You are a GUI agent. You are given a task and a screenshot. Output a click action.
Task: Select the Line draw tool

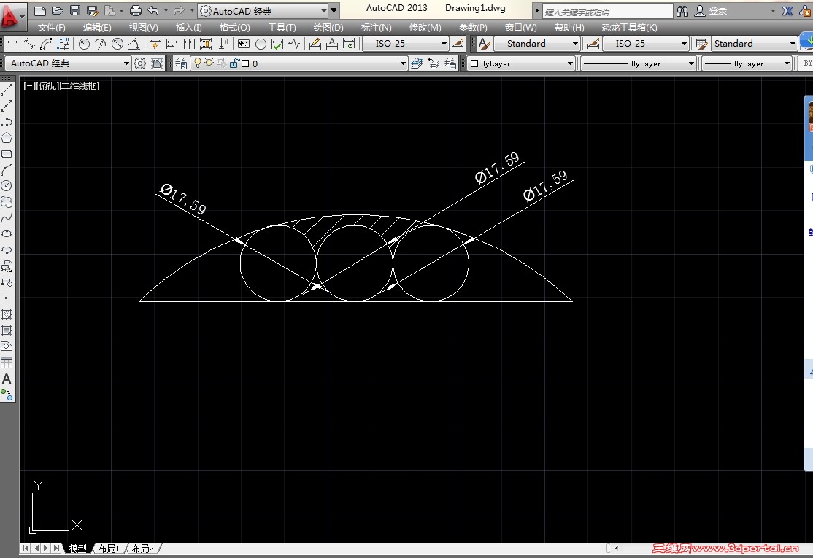click(7, 90)
